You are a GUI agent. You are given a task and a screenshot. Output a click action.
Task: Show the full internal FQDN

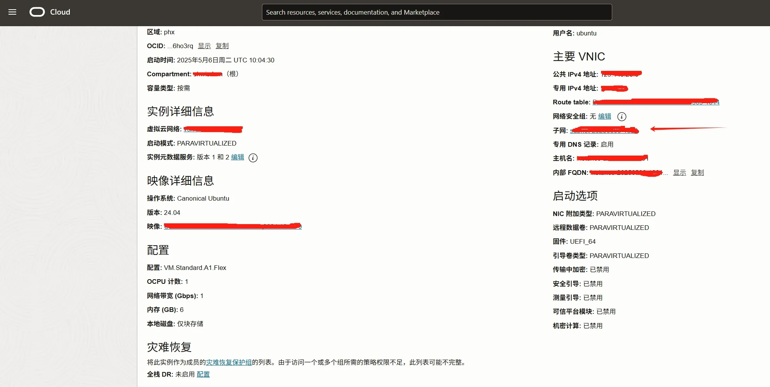[x=679, y=173]
